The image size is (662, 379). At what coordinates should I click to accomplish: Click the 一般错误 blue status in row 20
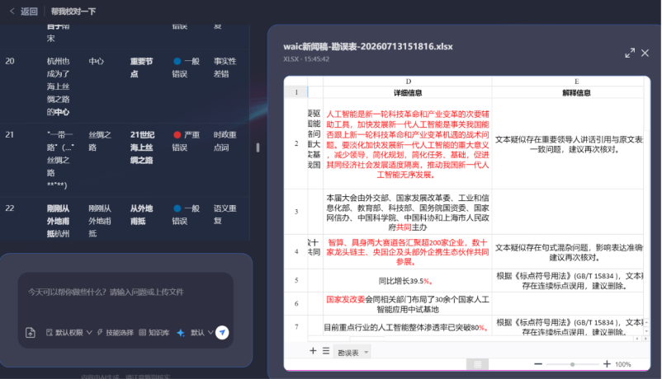point(186,68)
